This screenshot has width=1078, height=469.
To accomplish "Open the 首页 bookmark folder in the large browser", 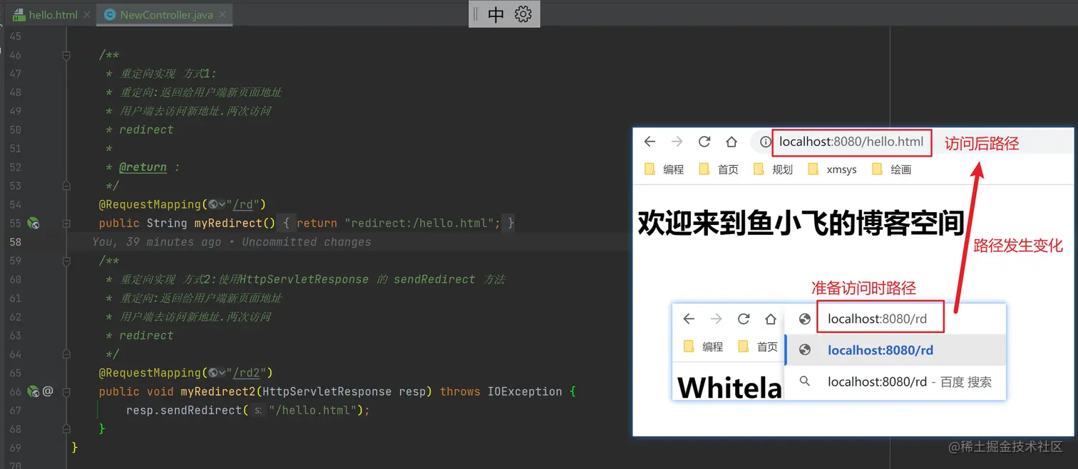I will [x=719, y=169].
